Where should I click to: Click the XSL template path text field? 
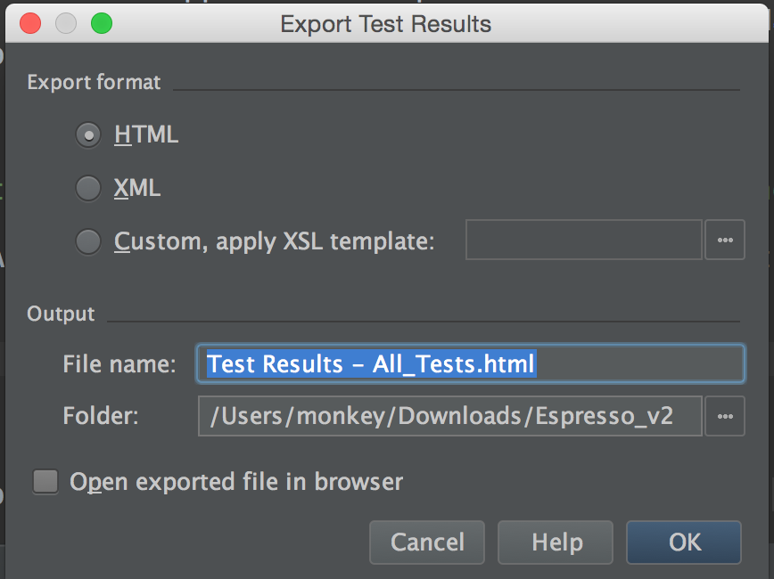coord(583,241)
